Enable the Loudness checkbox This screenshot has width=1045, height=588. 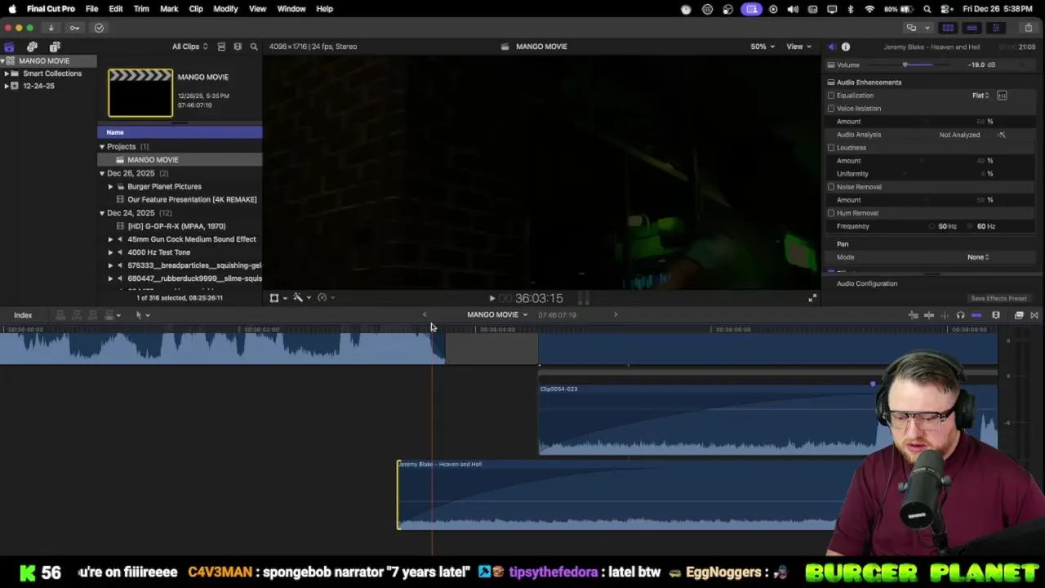(831, 148)
